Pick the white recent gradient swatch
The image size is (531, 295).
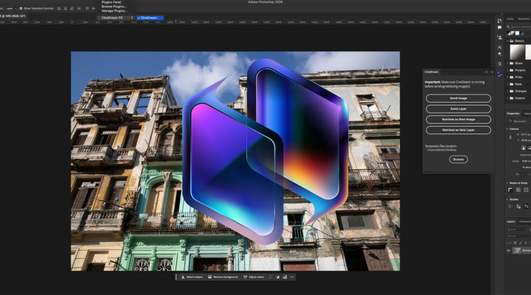[517, 33]
